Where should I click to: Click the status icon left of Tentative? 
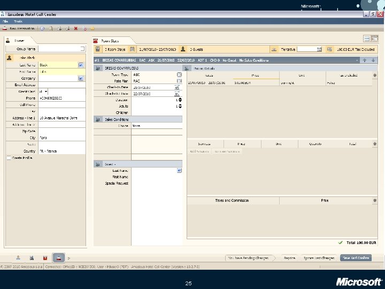(274, 49)
